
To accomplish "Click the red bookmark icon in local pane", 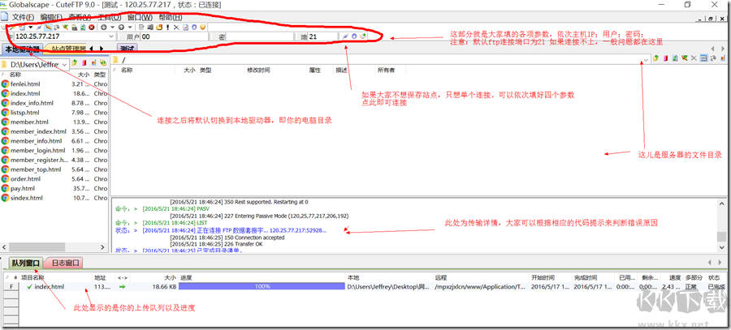I will click(x=84, y=62).
